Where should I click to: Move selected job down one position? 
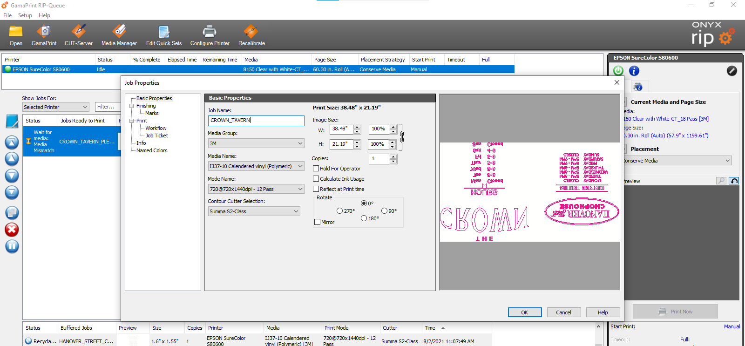[12, 176]
